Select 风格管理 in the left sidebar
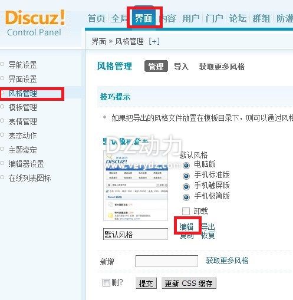This screenshot has height=300, width=293. pos(22,93)
